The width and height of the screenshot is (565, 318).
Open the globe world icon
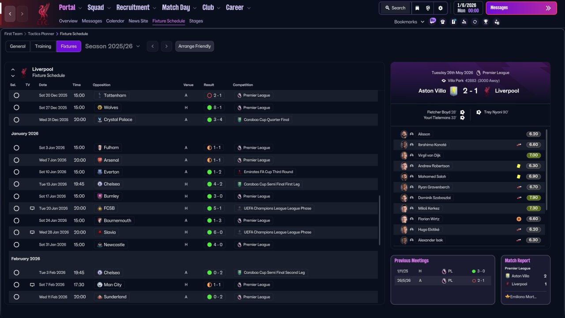pos(428,8)
